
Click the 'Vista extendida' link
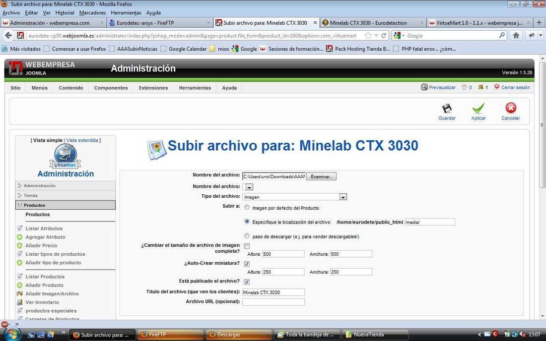[82, 140]
